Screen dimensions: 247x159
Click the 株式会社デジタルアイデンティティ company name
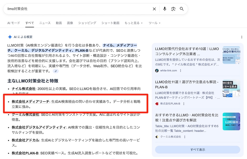tap(39, 127)
